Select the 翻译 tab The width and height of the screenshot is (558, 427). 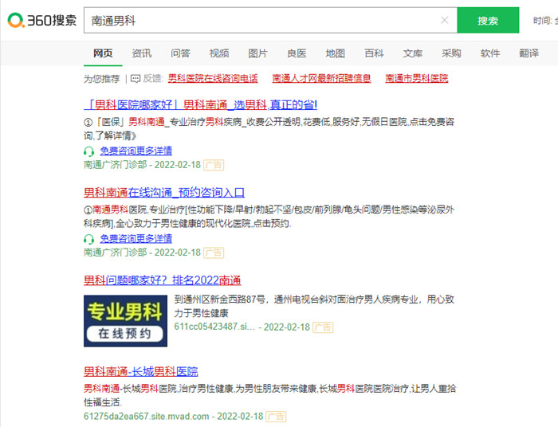[529, 53]
